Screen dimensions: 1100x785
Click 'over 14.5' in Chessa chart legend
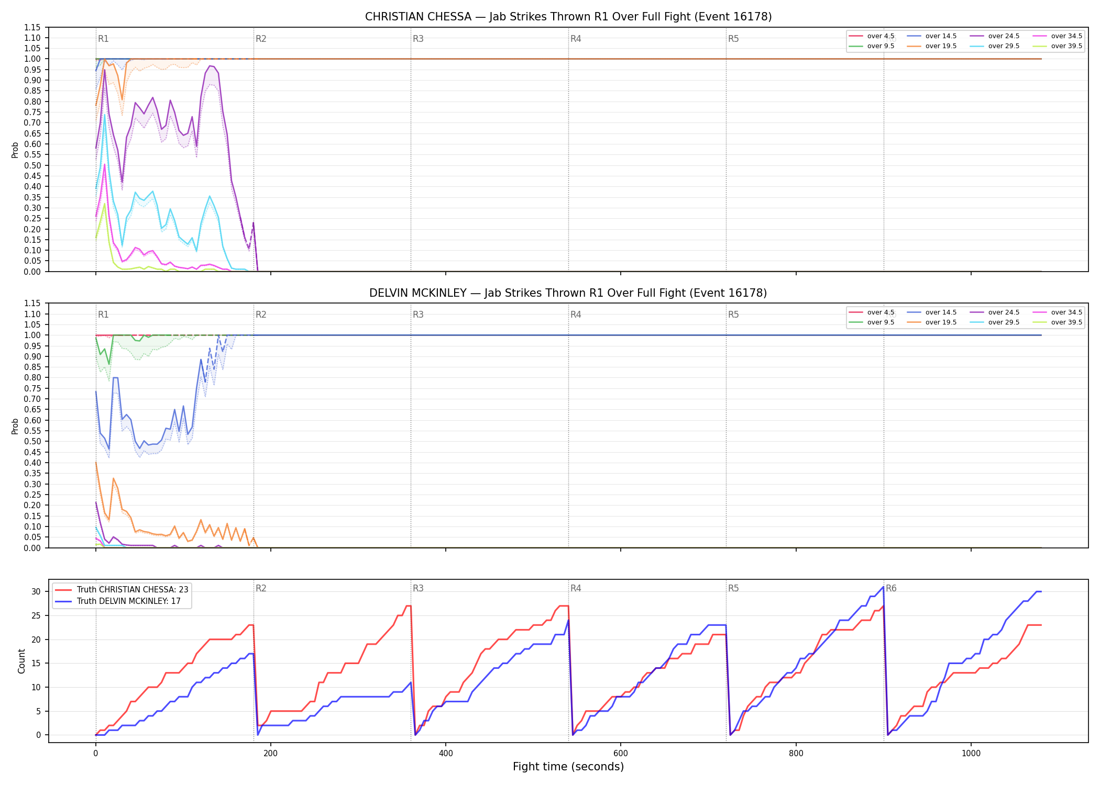941,36
